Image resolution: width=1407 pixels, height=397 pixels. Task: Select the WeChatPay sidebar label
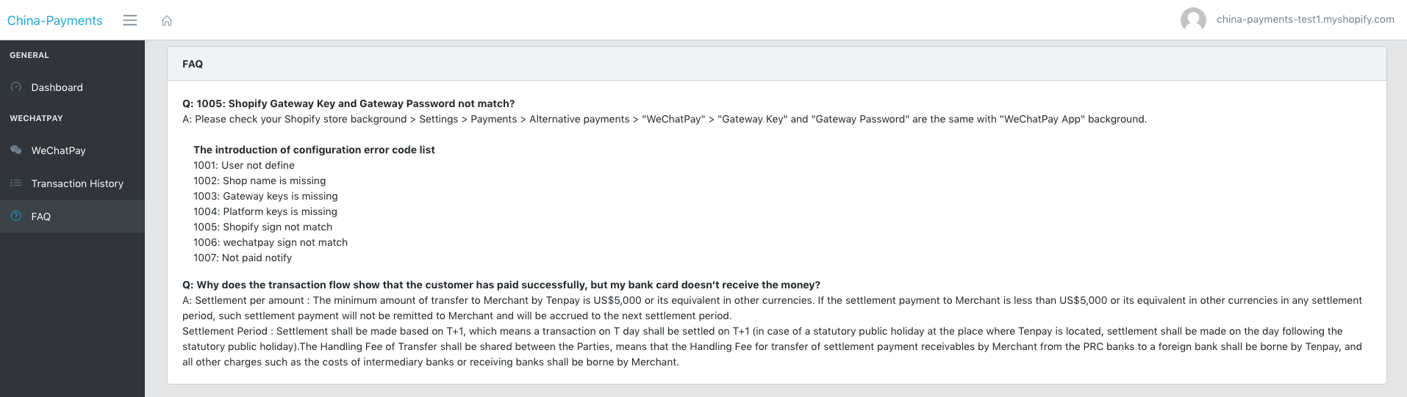pyautogui.click(x=58, y=150)
